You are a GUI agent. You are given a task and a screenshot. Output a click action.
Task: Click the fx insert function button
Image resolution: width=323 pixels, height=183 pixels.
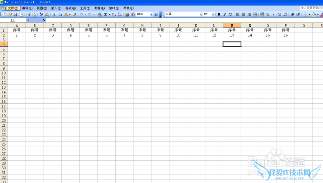point(44,20)
